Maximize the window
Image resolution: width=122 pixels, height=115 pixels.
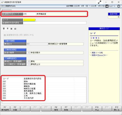(112, 2)
